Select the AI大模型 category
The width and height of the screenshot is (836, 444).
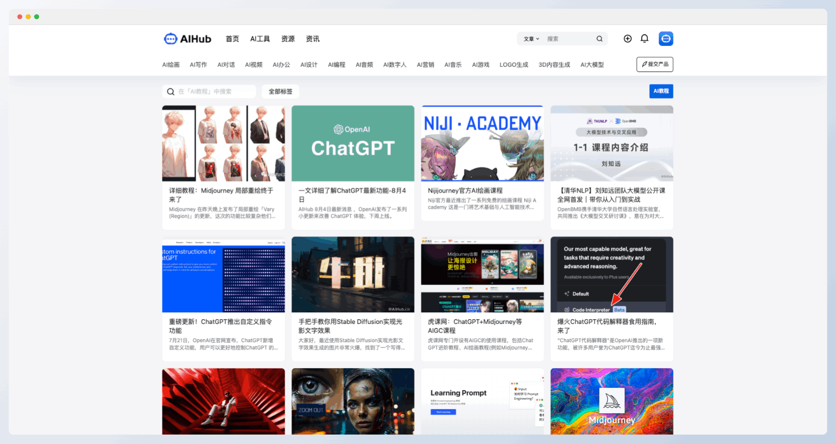pyautogui.click(x=592, y=65)
